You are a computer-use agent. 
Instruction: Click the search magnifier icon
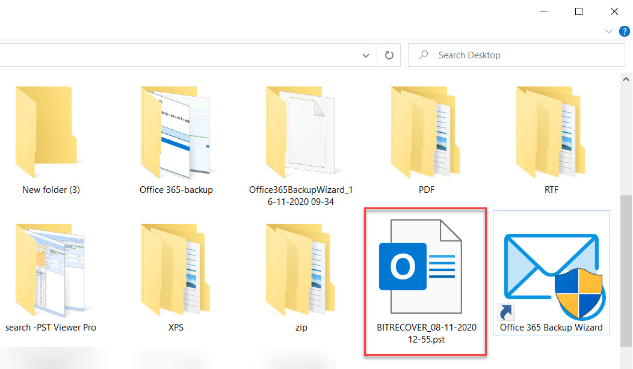[423, 55]
